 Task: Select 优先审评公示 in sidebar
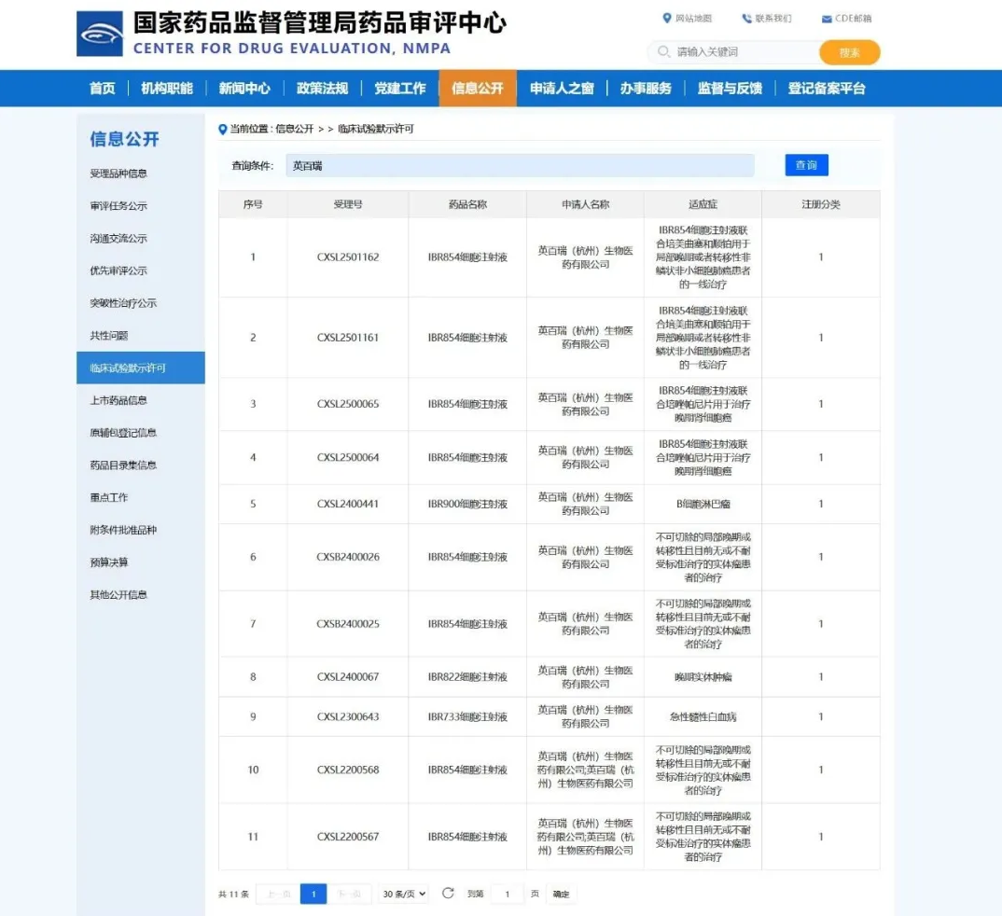(x=118, y=271)
